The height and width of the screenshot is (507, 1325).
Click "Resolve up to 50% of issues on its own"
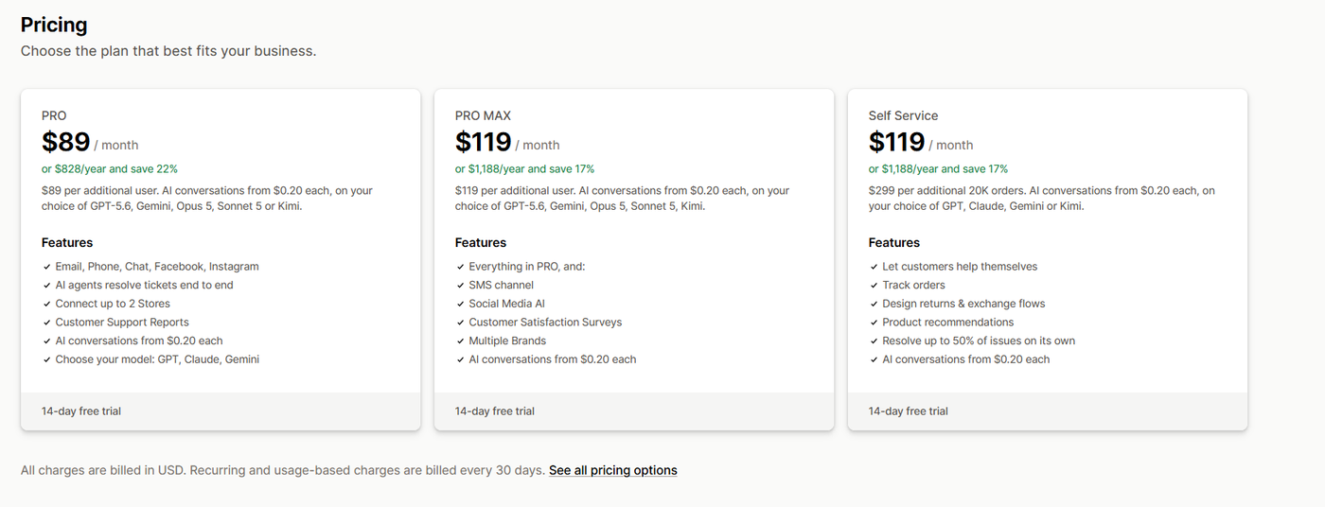point(979,341)
